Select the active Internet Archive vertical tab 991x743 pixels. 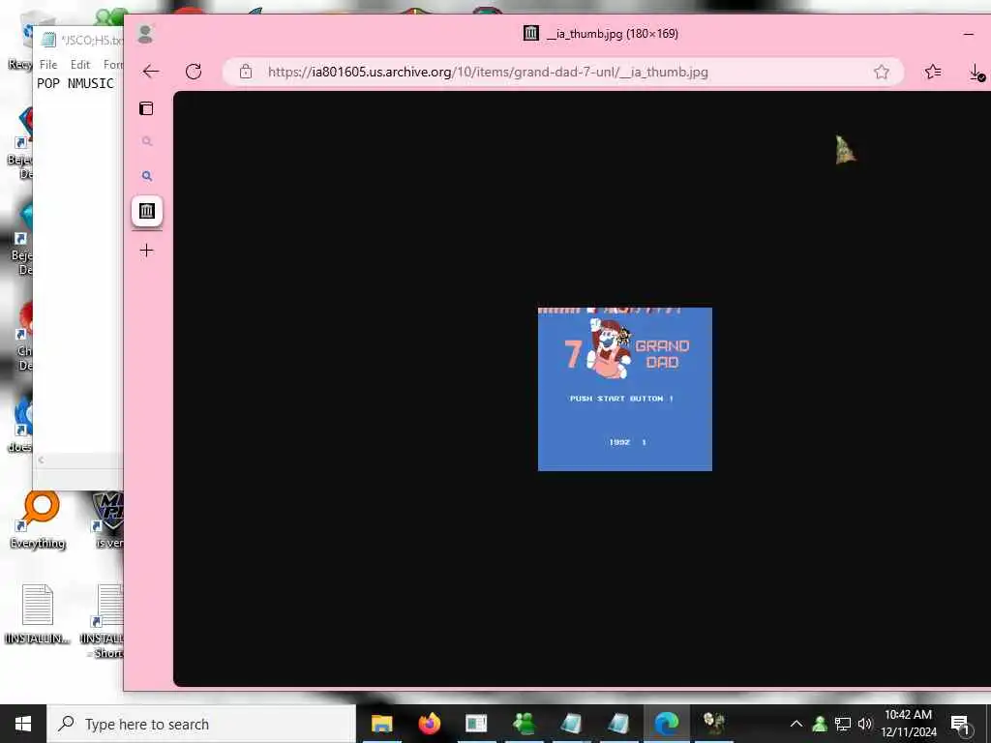click(x=147, y=211)
